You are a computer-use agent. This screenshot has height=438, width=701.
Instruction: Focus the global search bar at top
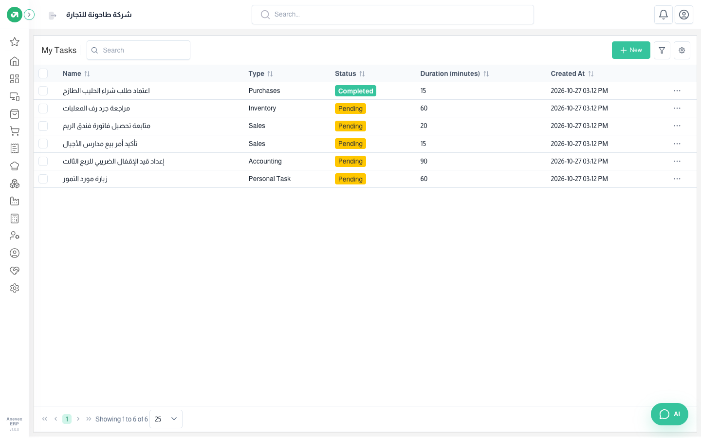393,15
